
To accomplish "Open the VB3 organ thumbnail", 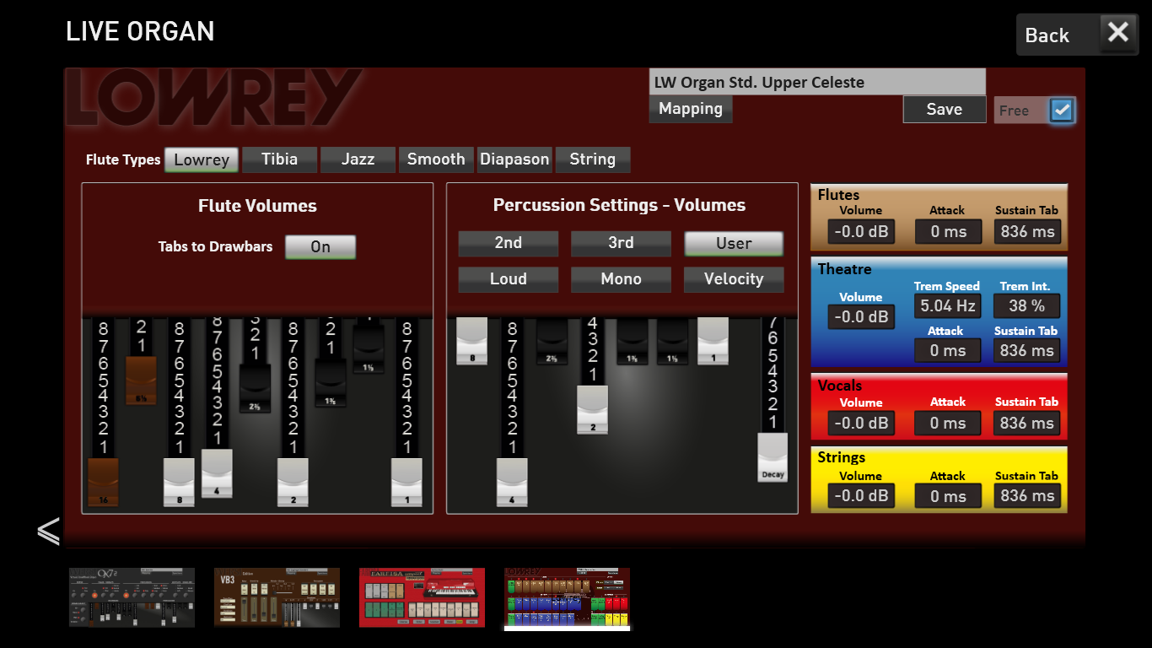I will click(x=277, y=597).
